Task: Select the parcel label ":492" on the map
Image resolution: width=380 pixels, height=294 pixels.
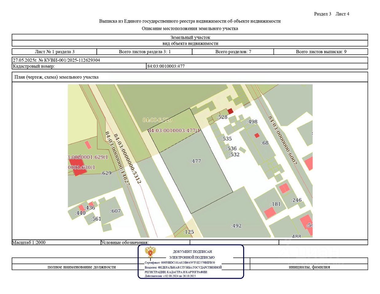Action: coord(236,225)
